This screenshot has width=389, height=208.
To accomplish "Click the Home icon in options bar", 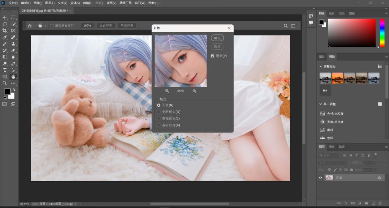I will click(x=30, y=25).
